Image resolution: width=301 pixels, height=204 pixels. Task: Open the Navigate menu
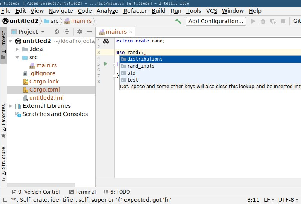[x=61, y=11]
